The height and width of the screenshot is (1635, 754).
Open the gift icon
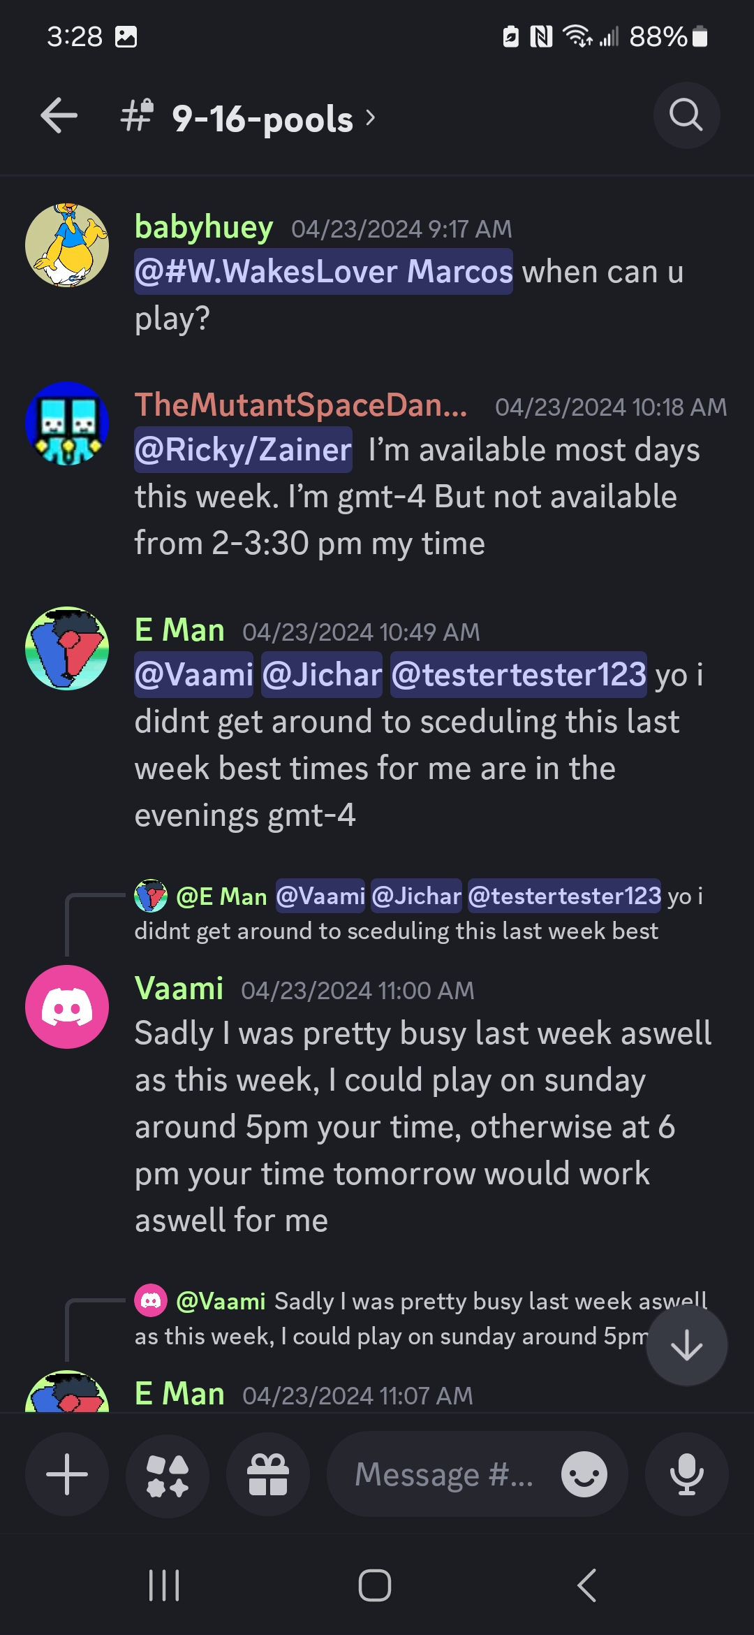click(268, 1474)
